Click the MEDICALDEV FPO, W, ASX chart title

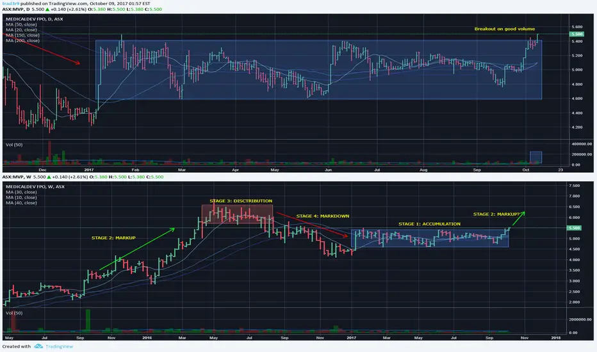point(35,187)
